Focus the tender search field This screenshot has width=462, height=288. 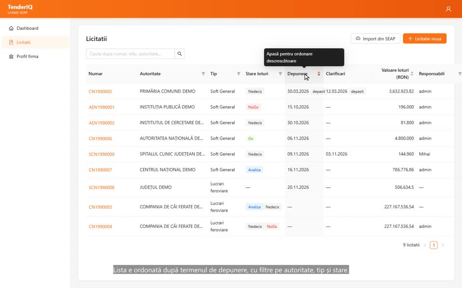point(130,54)
